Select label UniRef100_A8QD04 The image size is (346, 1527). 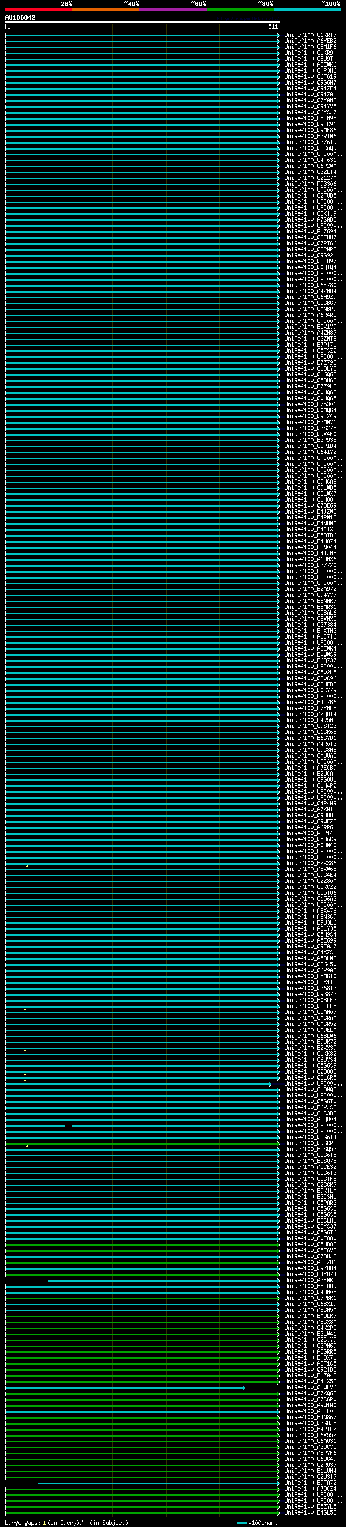310,1120
